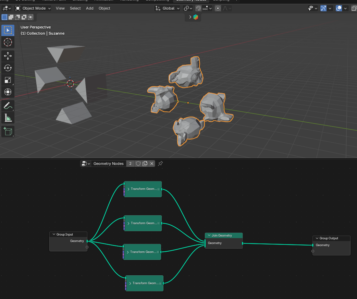The width and height of the screenshot is (357, 299).
Task: Open object visibility and selectability dropdown
Action: coord(312,9)
